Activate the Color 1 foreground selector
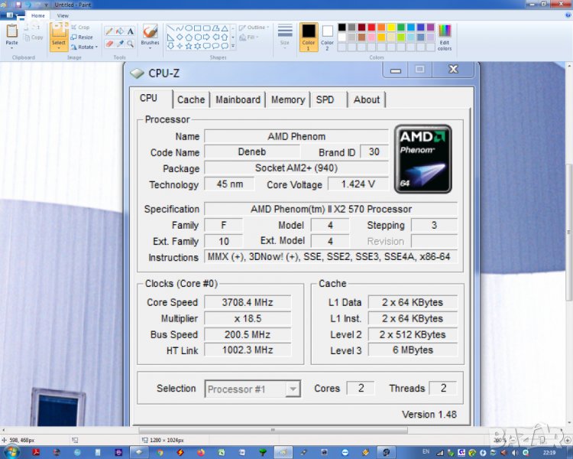Image resolution: width=573 pixels, height=459 pixels. point(309,36)
